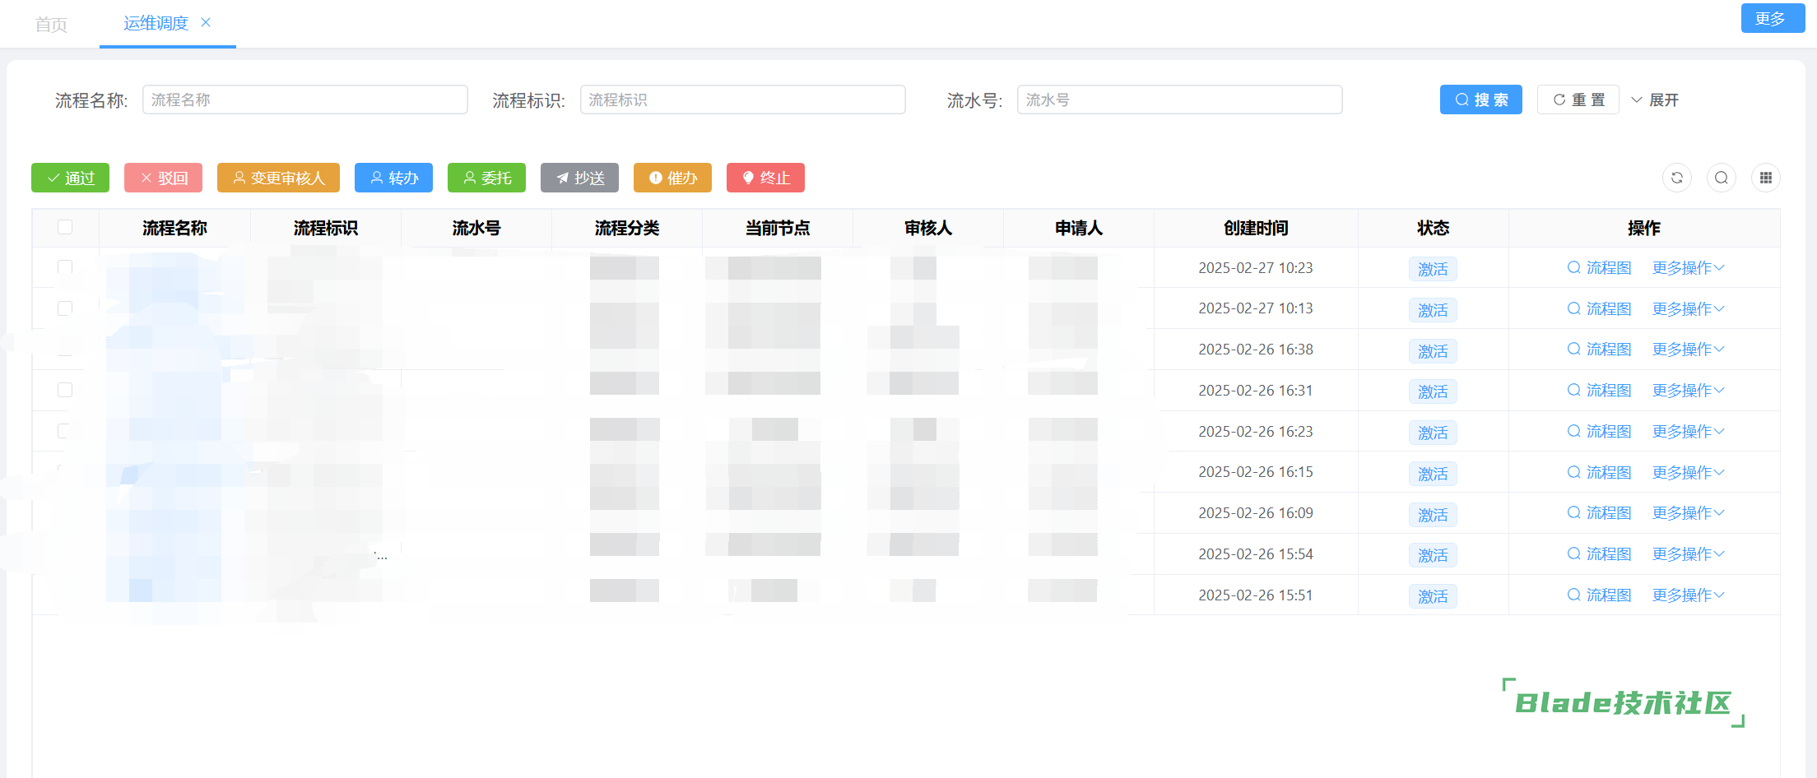The image size is (1817, 778).
Task: Click the orange 催办 urge button
Action: 672,178
